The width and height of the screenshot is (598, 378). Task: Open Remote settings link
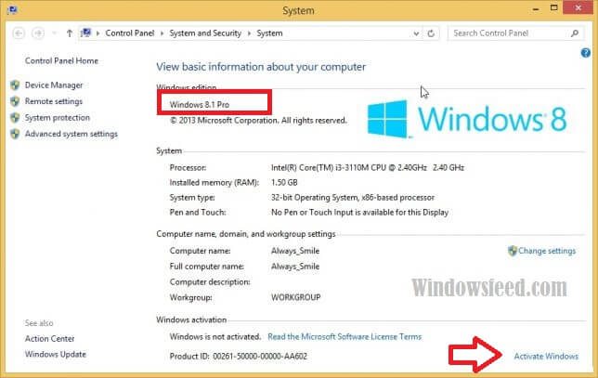[54, 101]
